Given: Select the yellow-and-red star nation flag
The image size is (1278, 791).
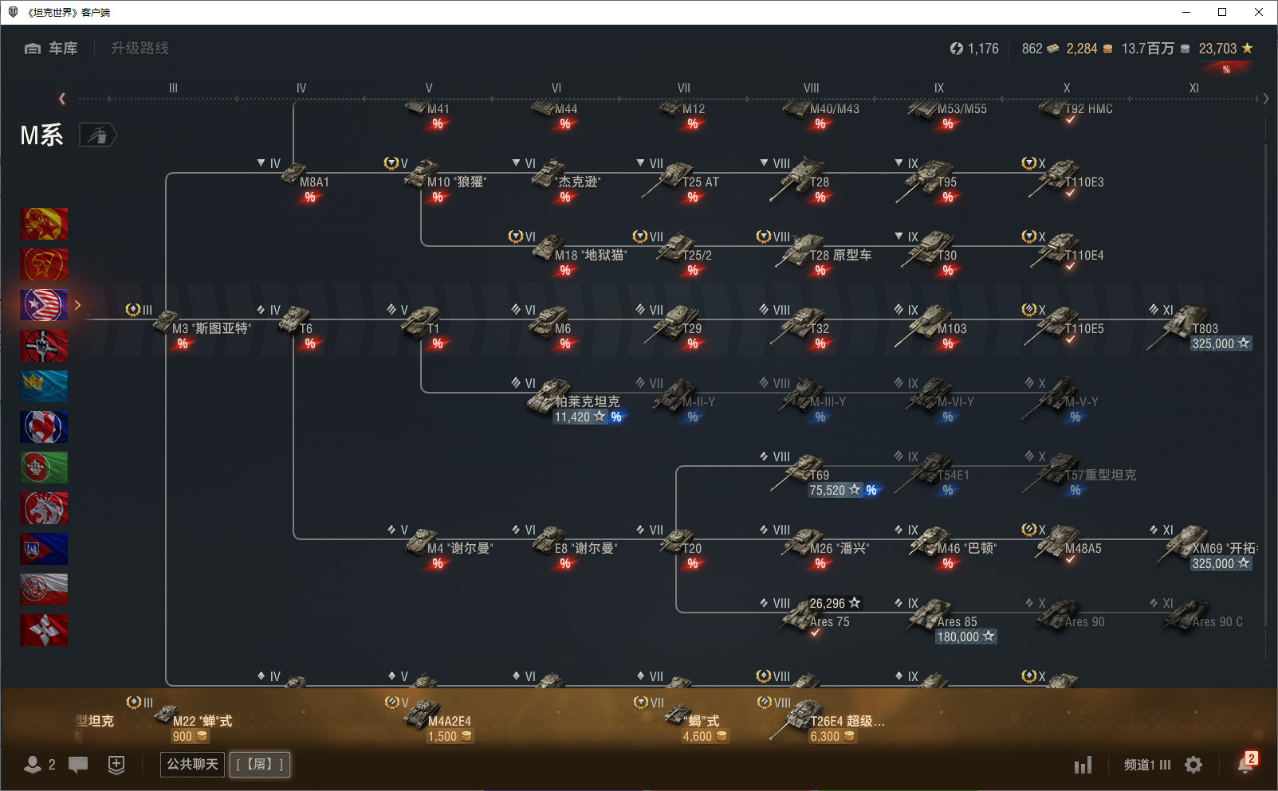Looking at the screenshot, I should pos(44,224).
